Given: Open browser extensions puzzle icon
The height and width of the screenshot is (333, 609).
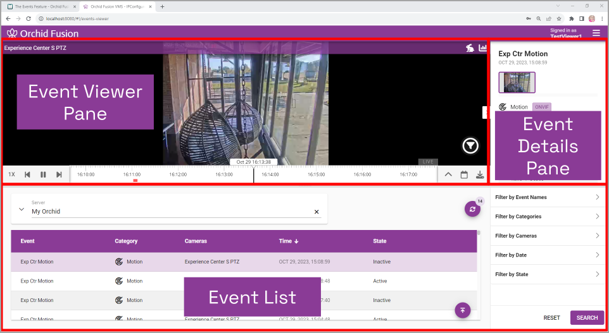Looking at the screenshot, I should [571, 18].
